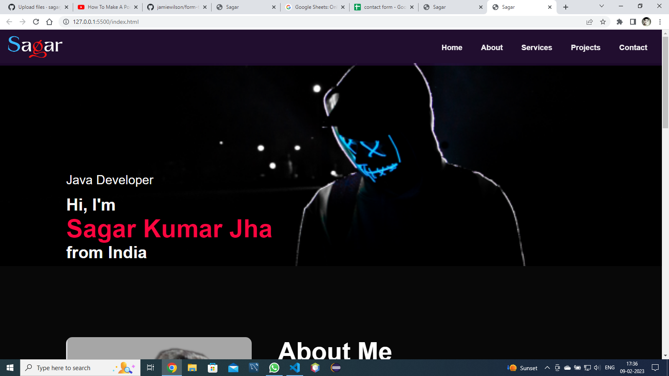Screen dimensions: 669x376
Task: Show hidden system tray icons
Action: pos(547,368)
